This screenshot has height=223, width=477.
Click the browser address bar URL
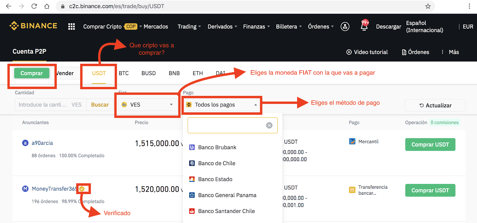pos(117,6)
